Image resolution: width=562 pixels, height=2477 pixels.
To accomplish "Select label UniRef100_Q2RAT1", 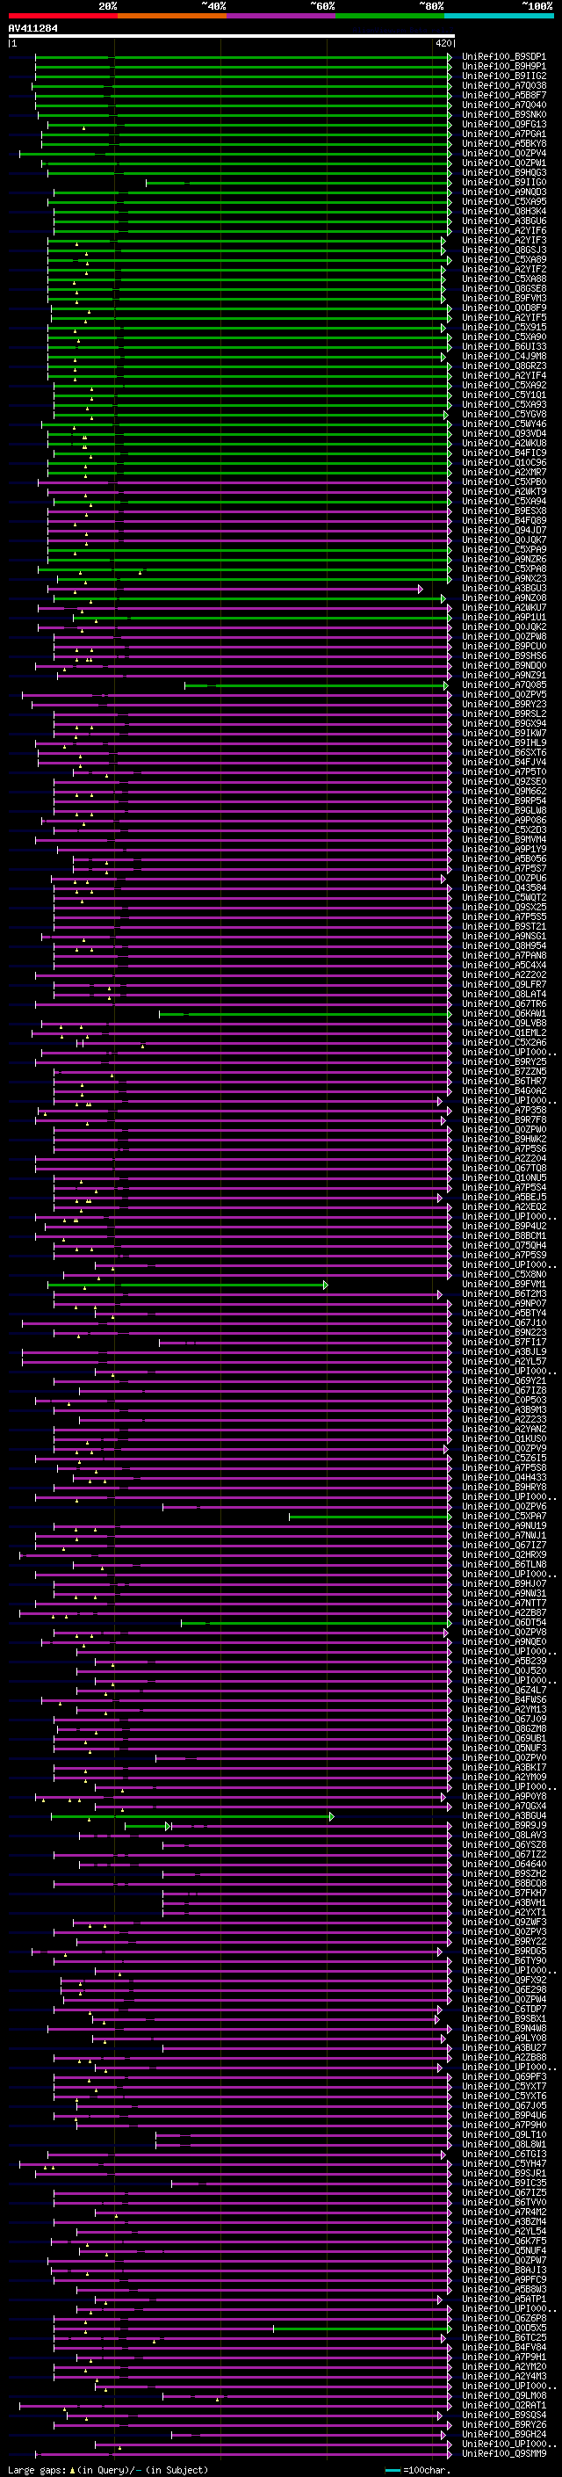I will pyautogui.click(x=503, y=2405).
